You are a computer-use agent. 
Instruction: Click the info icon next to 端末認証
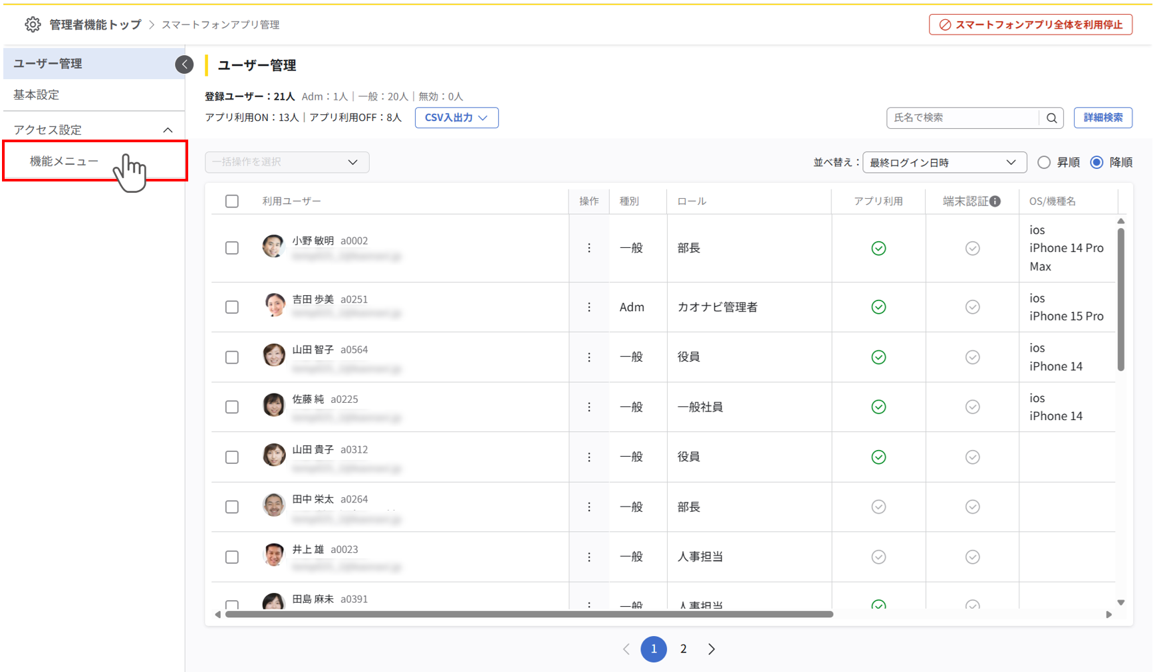995,201
